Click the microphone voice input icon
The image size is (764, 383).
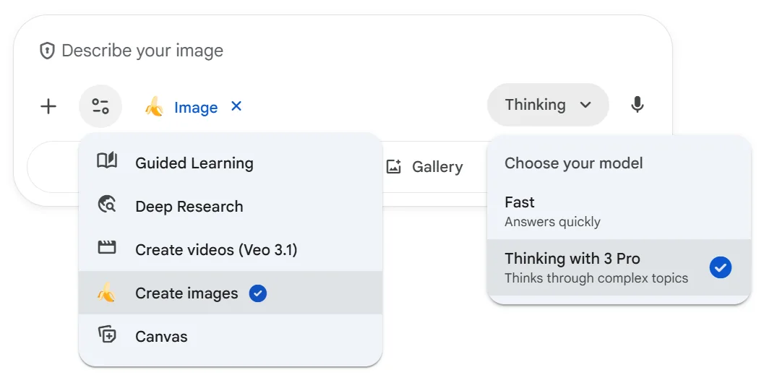point(637,105)
